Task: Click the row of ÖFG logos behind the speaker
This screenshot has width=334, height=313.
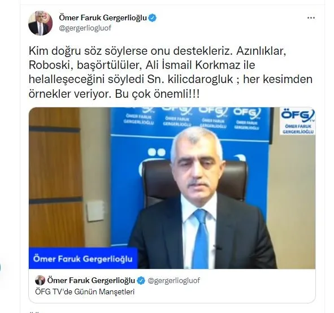Action: pos(192,118)
